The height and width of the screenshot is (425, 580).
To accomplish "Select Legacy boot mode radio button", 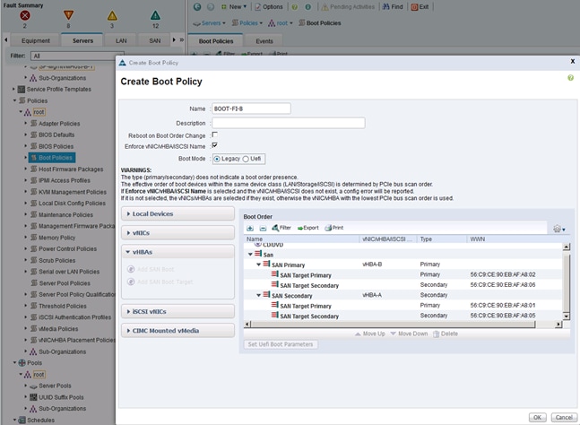I will click(x=217, y=159).
